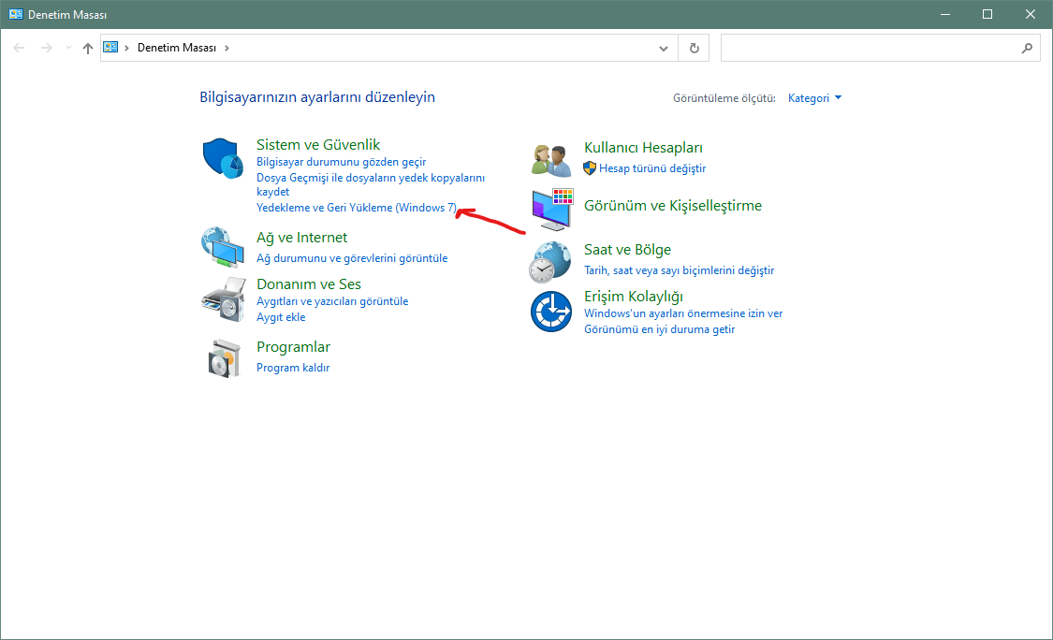Minimize the Denetim Masası window
This screenshot has width=1053, height=640.
coord(944,14)
